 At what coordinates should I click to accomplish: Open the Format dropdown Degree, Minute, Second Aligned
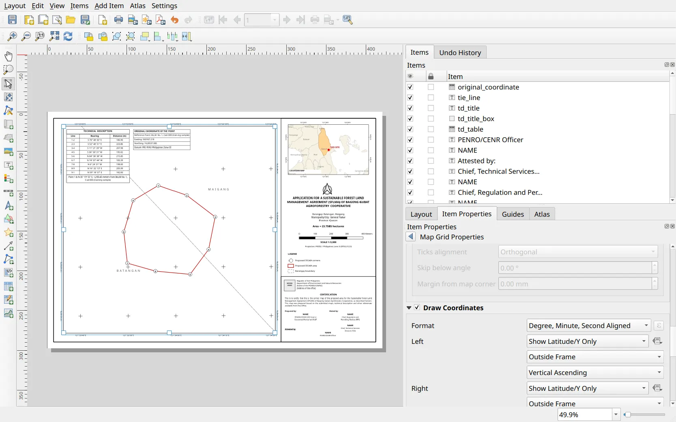(589, 326)
